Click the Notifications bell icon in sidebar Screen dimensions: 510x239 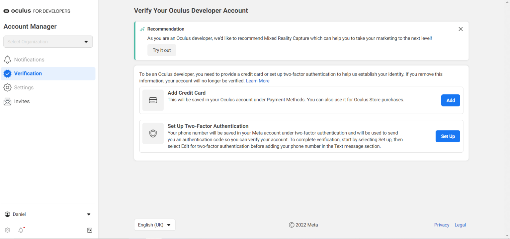(x=7, y=60)
